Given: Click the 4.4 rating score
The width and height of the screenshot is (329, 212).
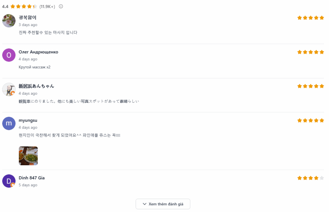Looking at the screenshot, I should click(5, 6).
